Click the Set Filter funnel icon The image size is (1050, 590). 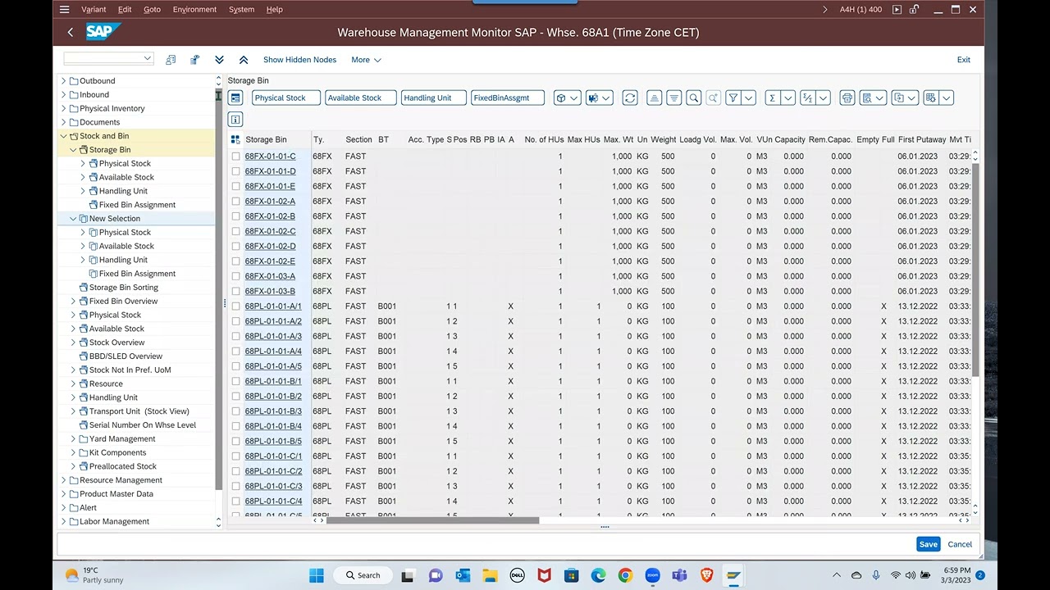point(733,98)
